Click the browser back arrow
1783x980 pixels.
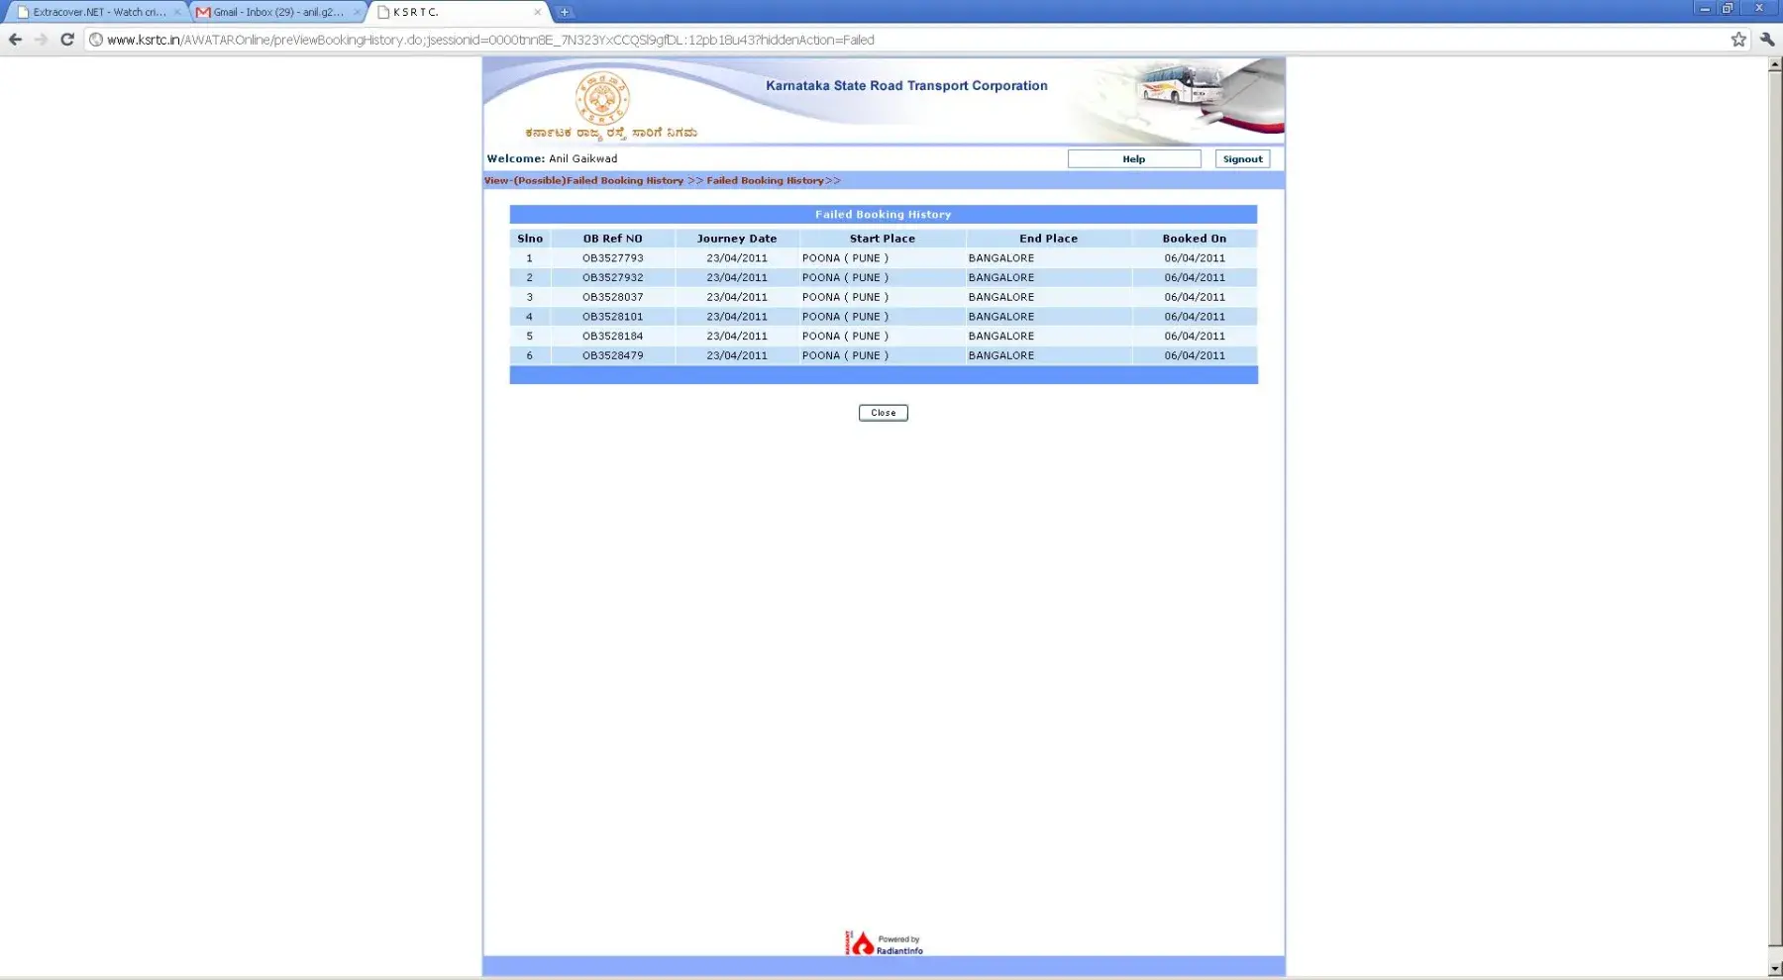15,40
